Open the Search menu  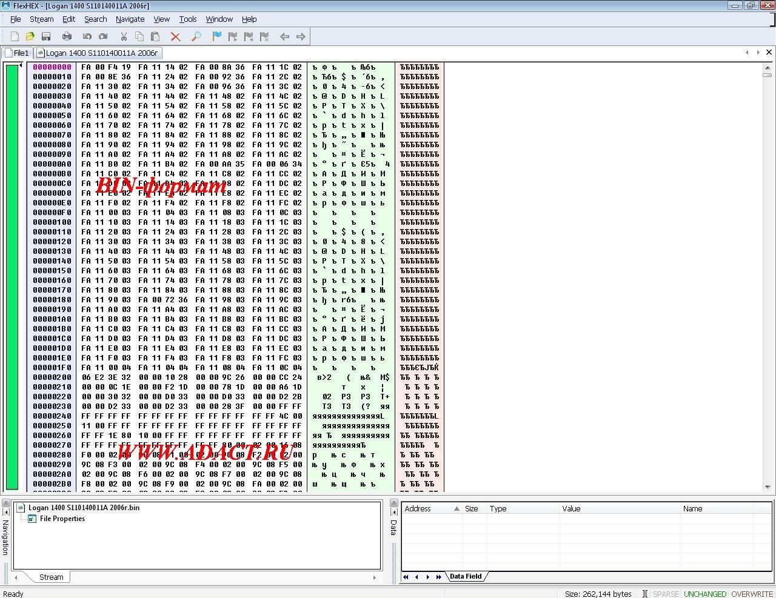pyautogui.click(x=96, y=19)
